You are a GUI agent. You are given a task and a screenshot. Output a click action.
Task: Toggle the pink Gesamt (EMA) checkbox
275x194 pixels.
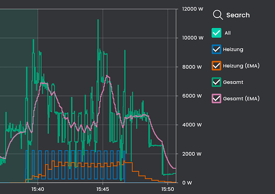[216, 98]
